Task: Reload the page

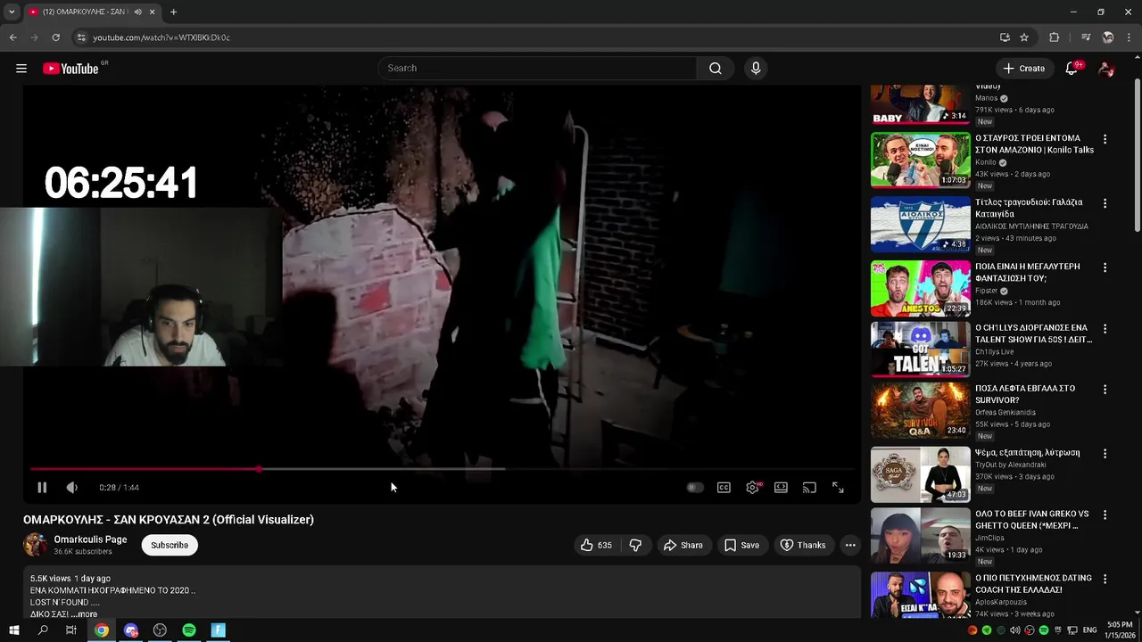Action: (x=55, y=37)
